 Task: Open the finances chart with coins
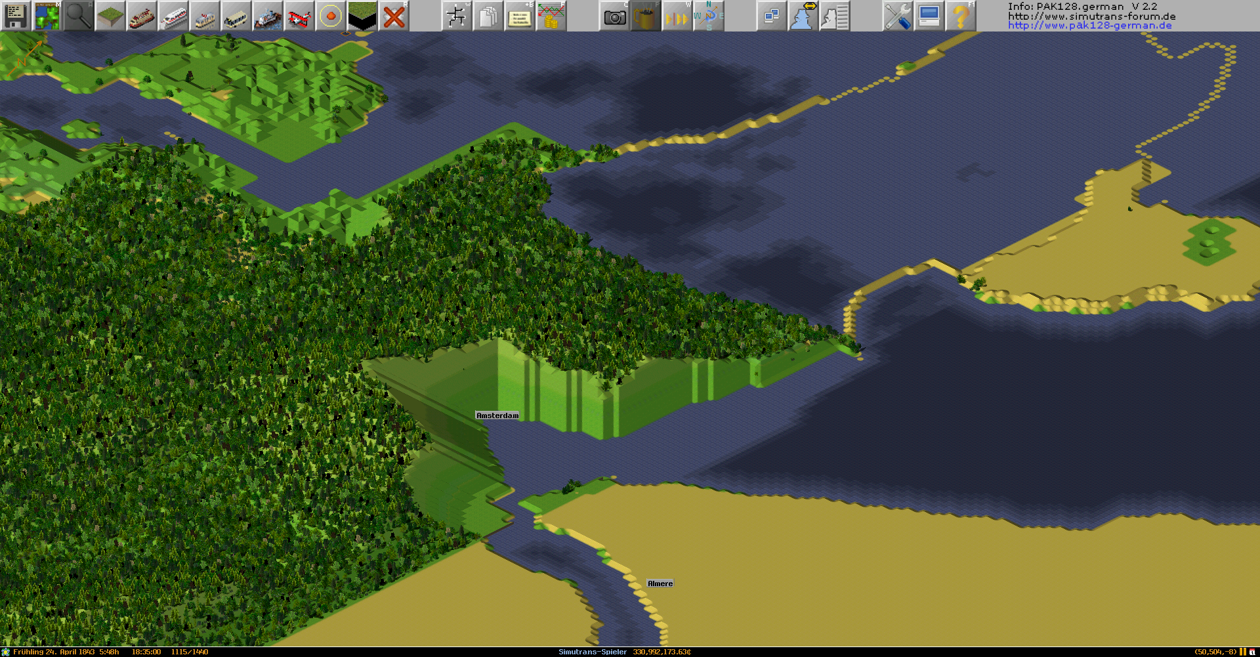[x=551, y=16]
